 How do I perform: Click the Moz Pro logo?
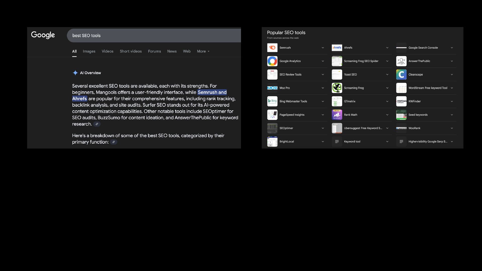(x=272, y=88)
